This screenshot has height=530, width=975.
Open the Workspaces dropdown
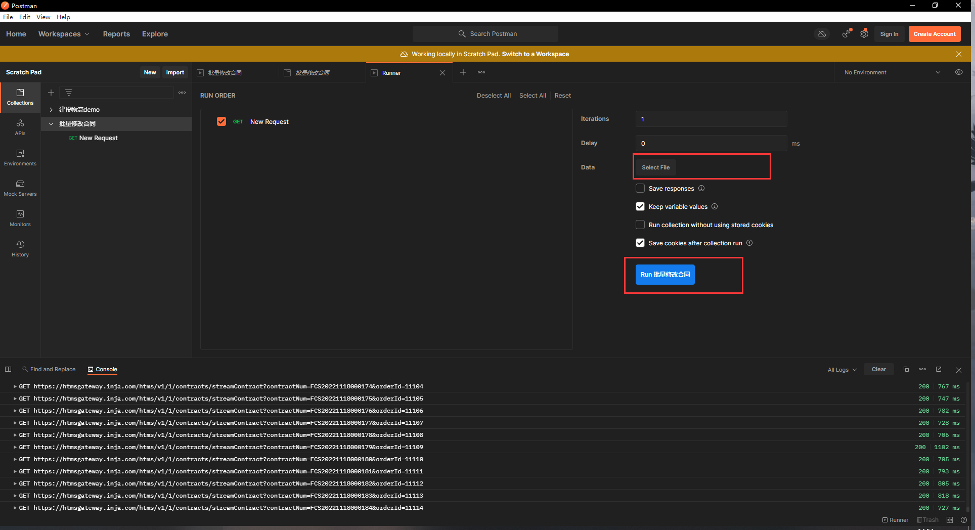[x=64, y=34]
